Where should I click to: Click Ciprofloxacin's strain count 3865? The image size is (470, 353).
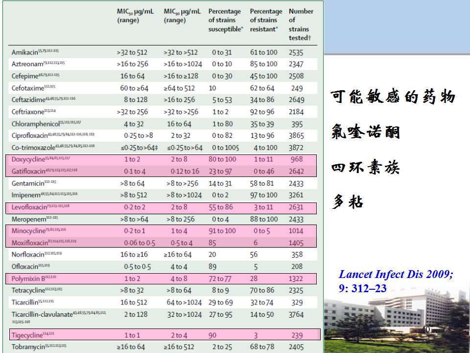tap(296, 136)
